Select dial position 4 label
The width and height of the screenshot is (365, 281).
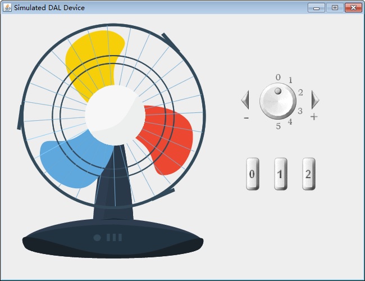pos(290,121)
